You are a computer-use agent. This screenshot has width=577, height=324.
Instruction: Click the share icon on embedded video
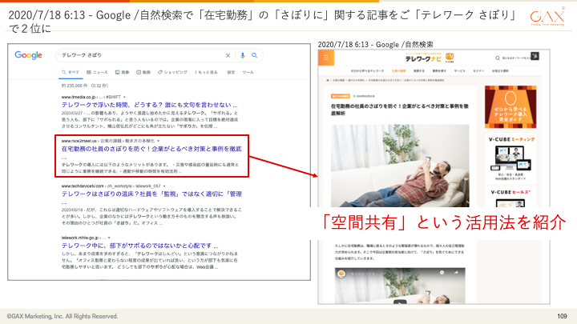tap(456, 273)
